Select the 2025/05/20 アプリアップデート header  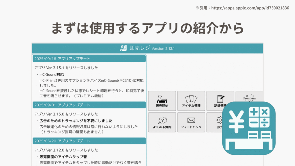89,141
